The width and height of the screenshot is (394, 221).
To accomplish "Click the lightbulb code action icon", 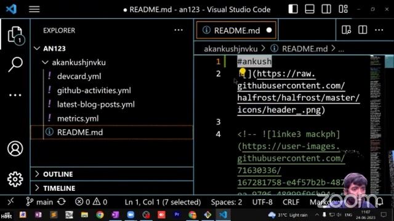I will point(242,72).
